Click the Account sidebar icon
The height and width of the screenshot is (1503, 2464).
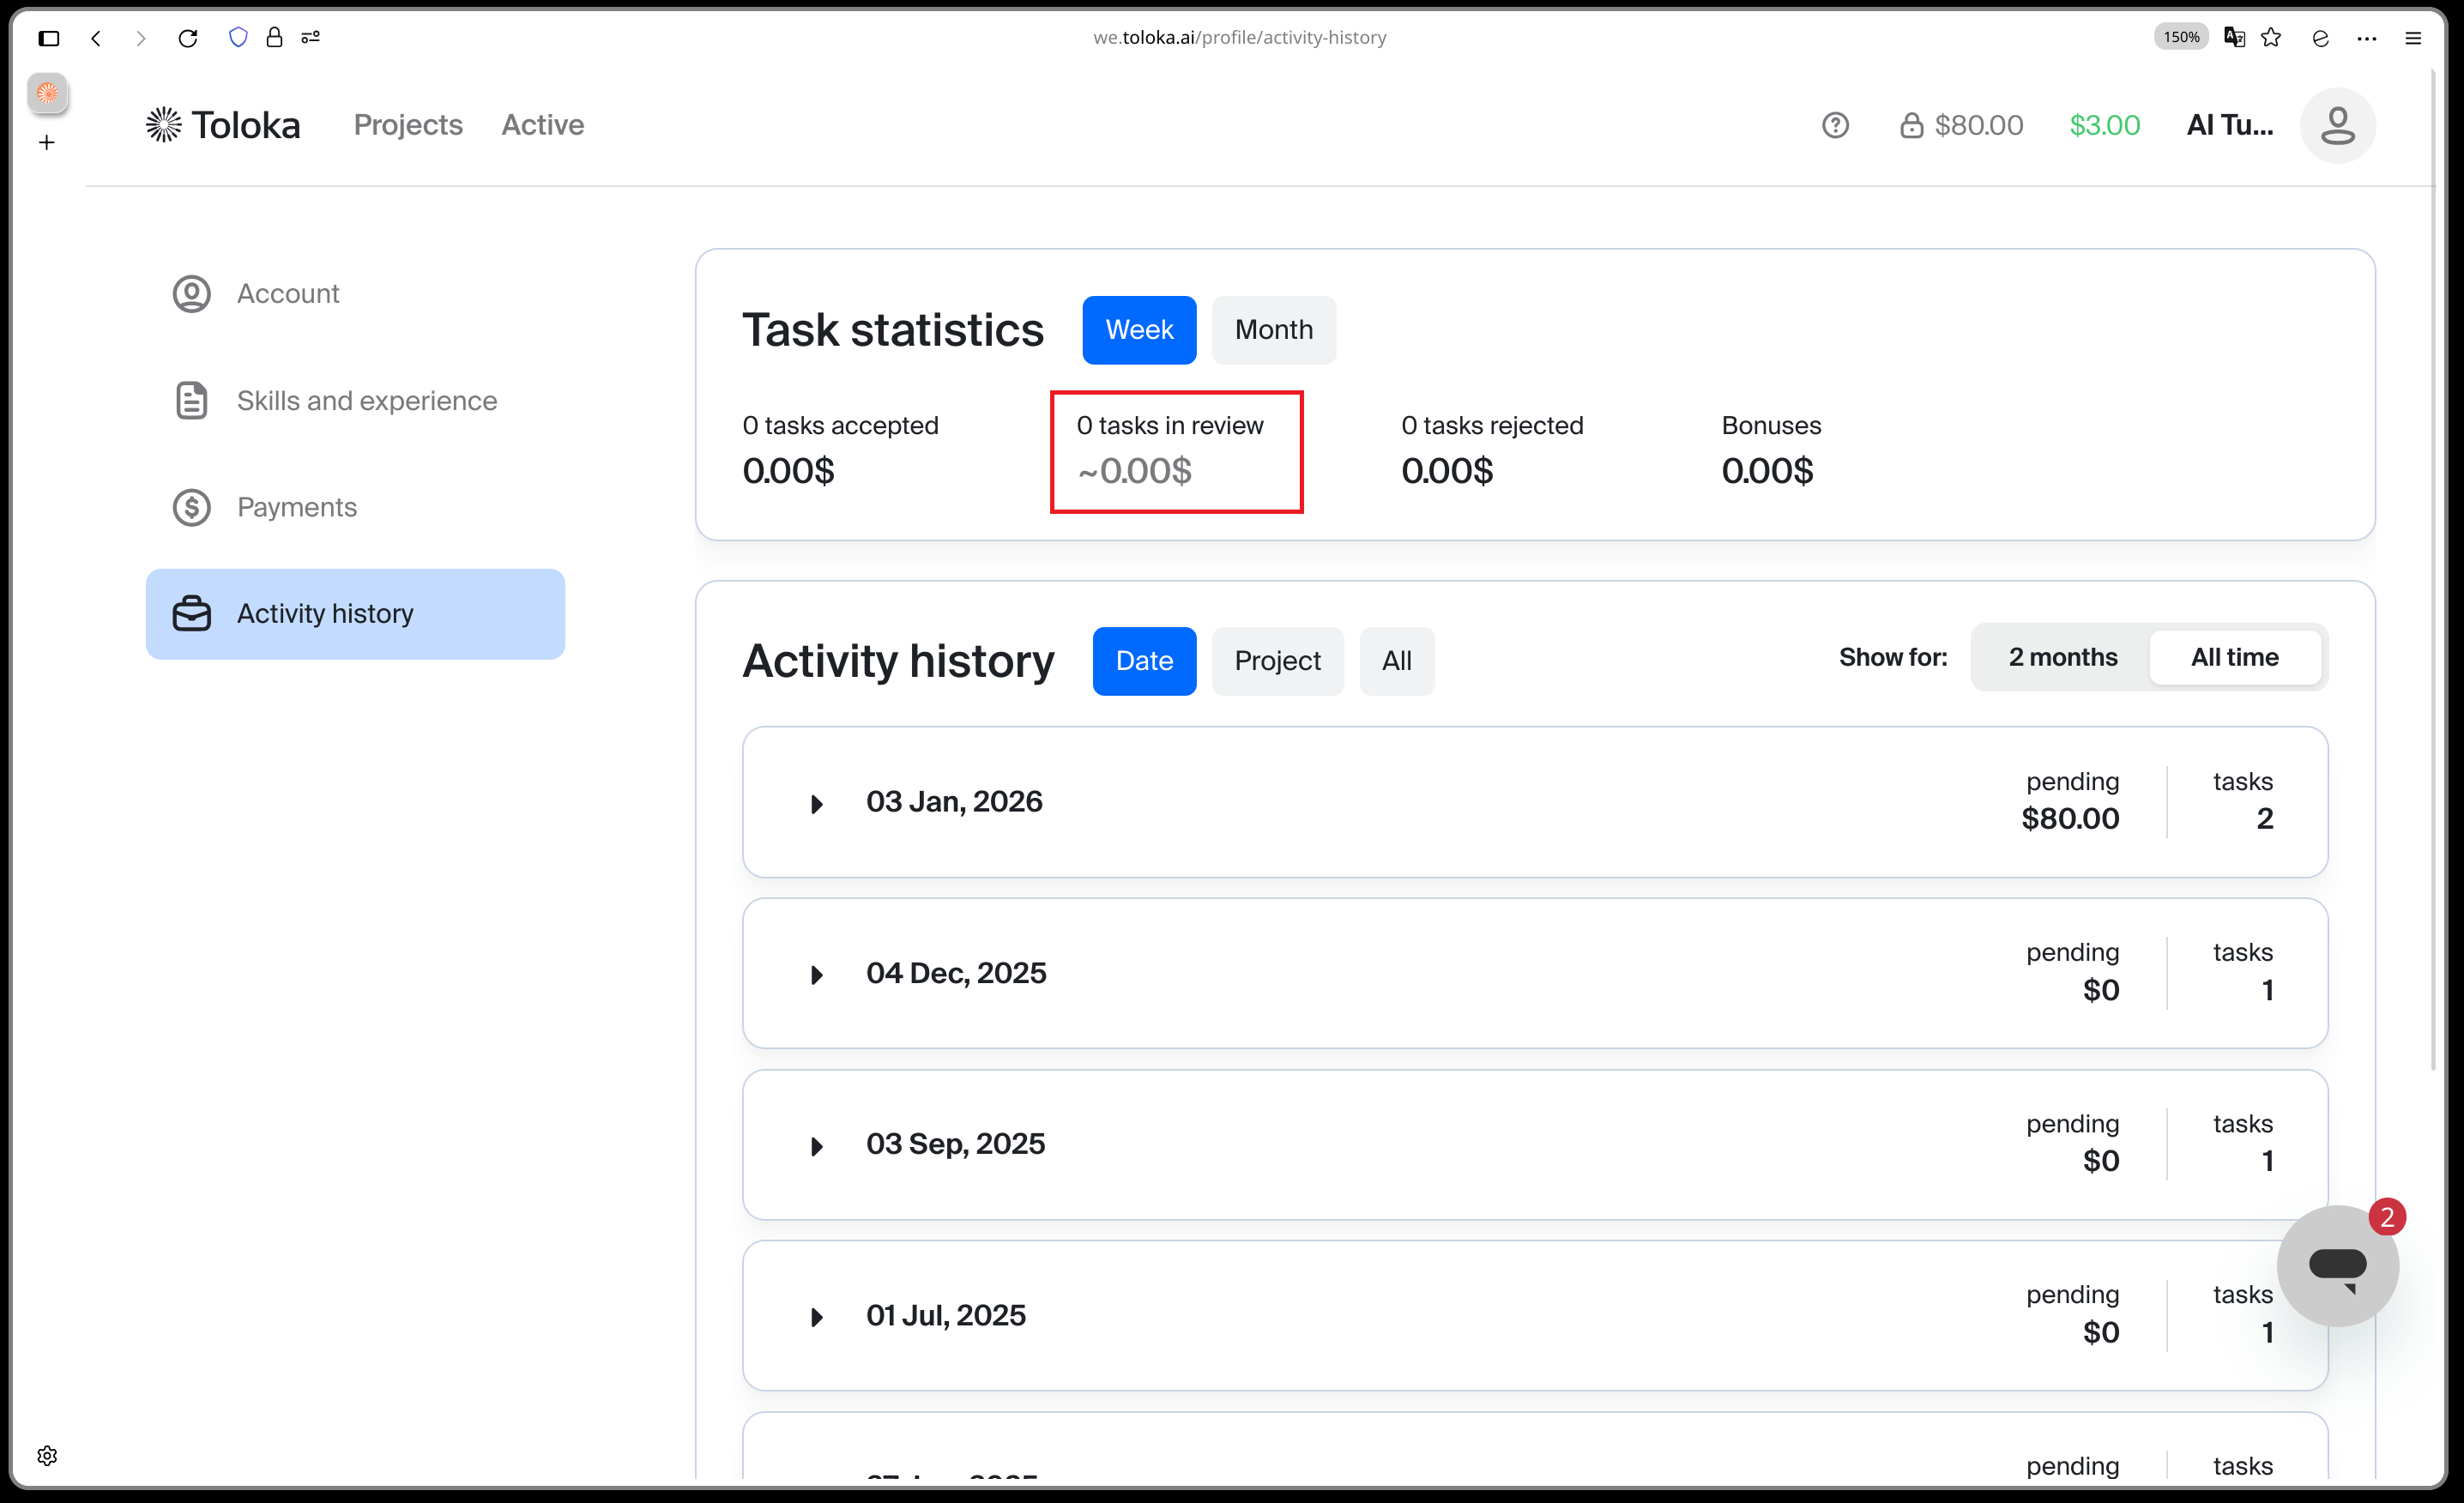191,294
